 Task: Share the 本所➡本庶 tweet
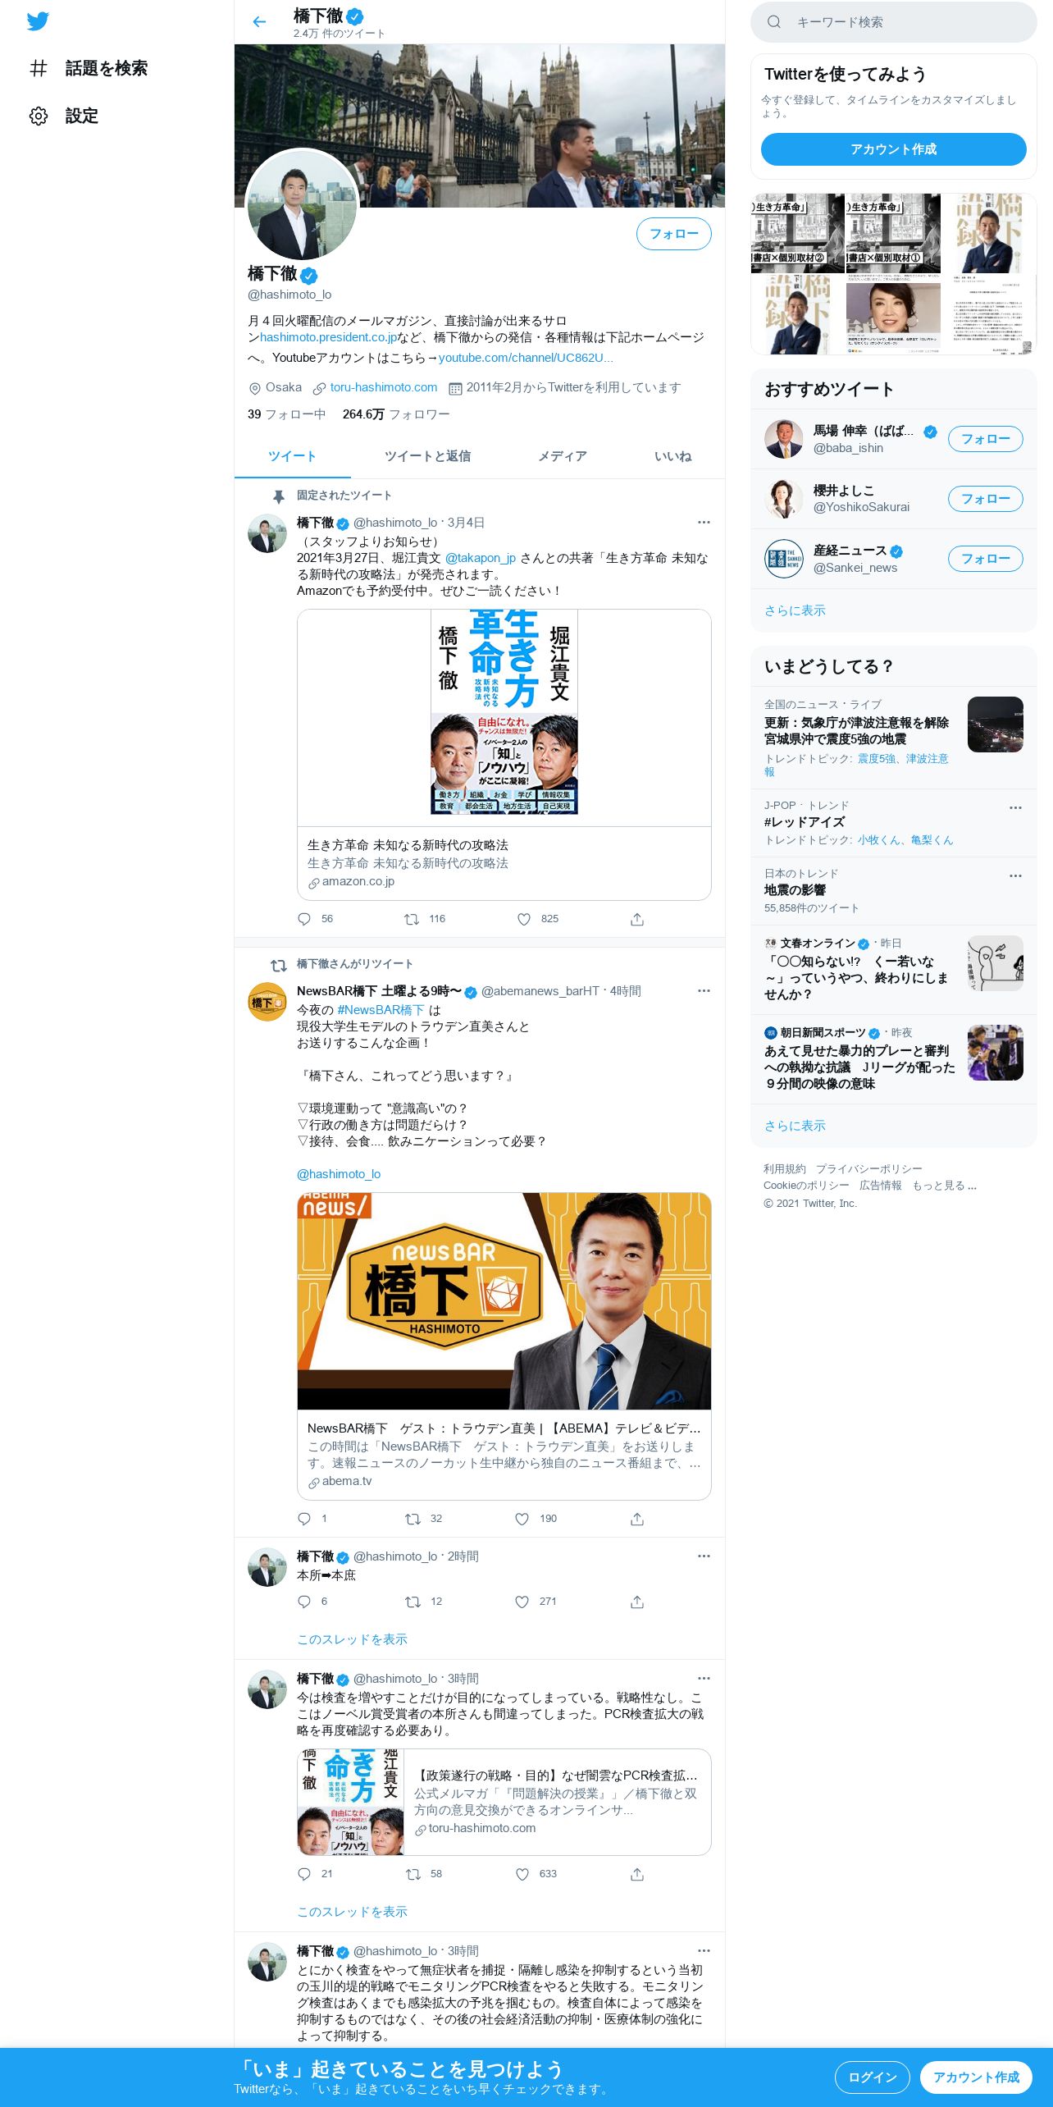pos(637,1602)
